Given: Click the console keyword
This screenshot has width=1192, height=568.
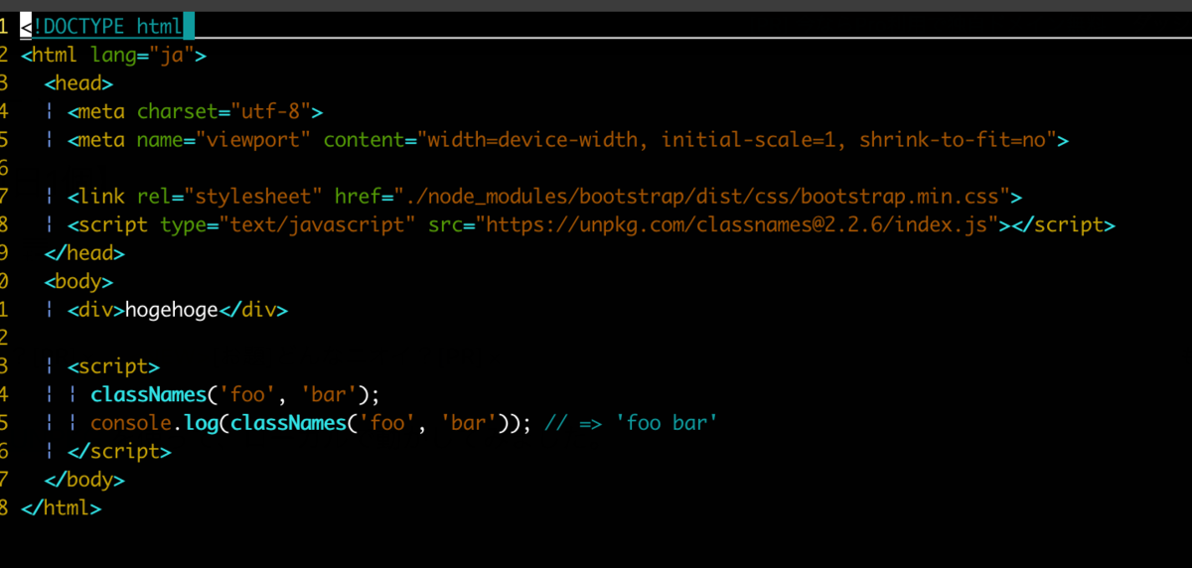Looking at the screenshot, I should (131, 424).
